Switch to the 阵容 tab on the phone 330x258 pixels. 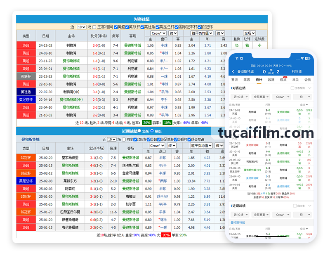tap(247, 80)
